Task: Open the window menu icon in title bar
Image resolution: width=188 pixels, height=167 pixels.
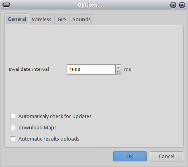Action: [x=6, y=5]
